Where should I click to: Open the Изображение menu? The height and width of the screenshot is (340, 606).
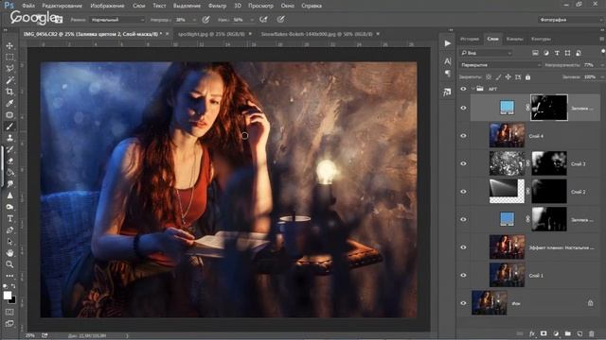pos(107,6)
